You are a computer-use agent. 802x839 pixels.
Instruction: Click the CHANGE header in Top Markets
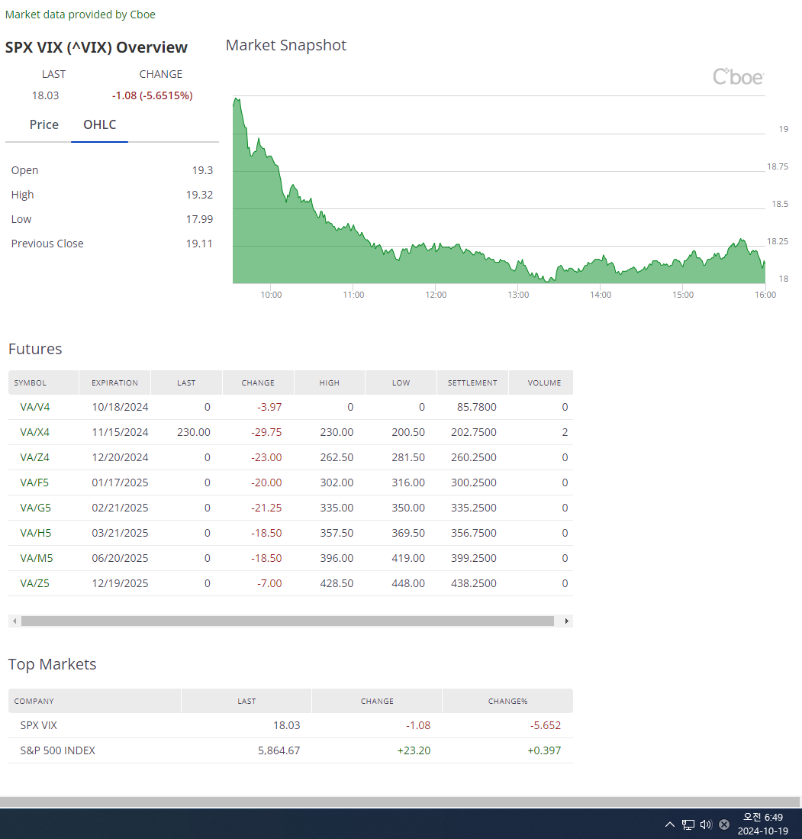tap(377, 702)
